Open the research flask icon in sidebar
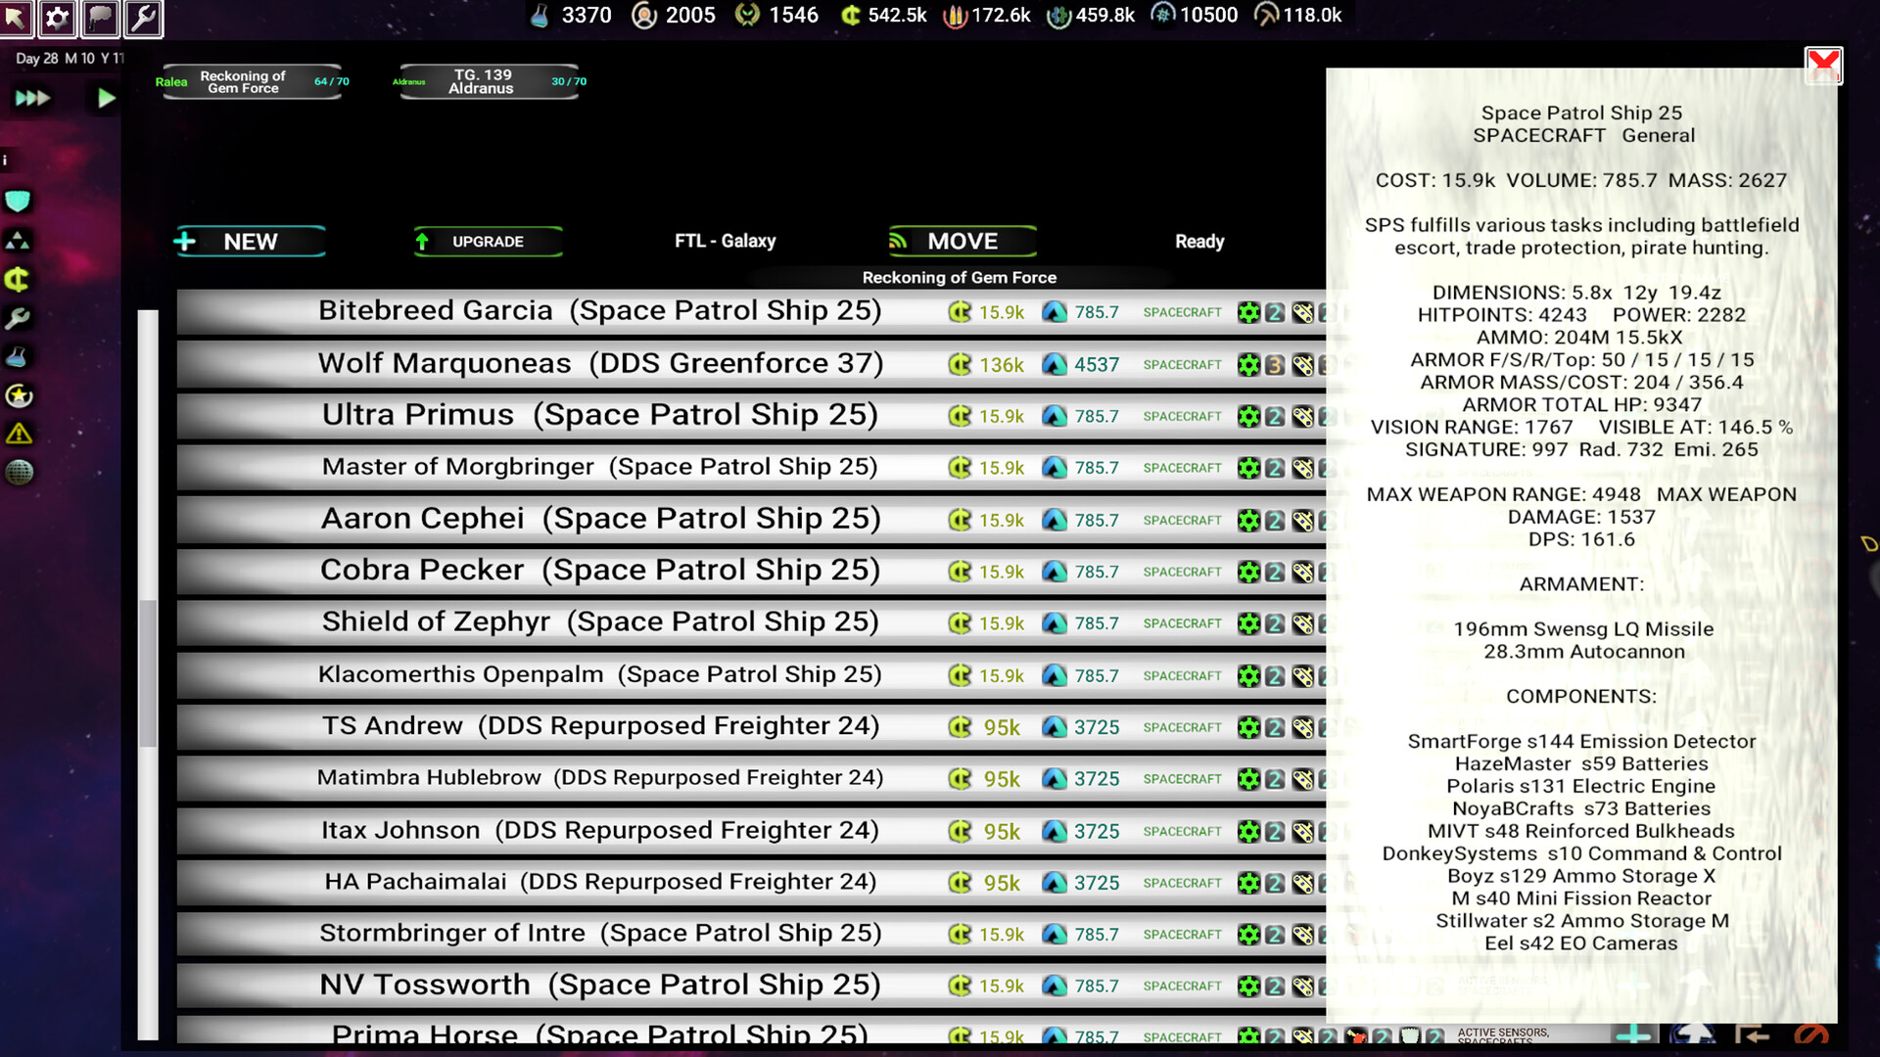The image size is (1880, 1057). tap(18, 357)
